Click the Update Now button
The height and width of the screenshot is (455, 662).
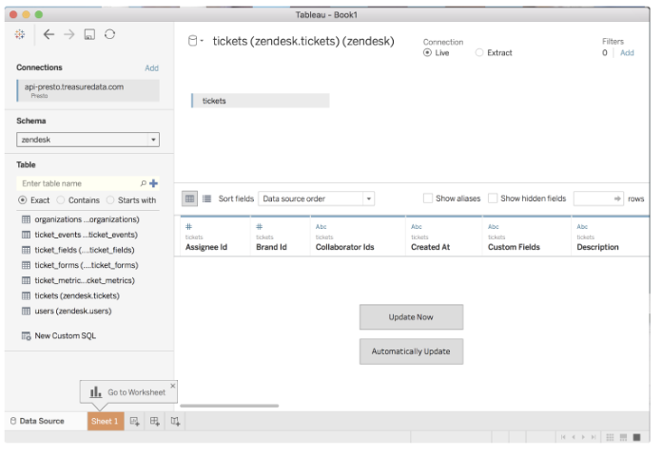tap(411, 316)
